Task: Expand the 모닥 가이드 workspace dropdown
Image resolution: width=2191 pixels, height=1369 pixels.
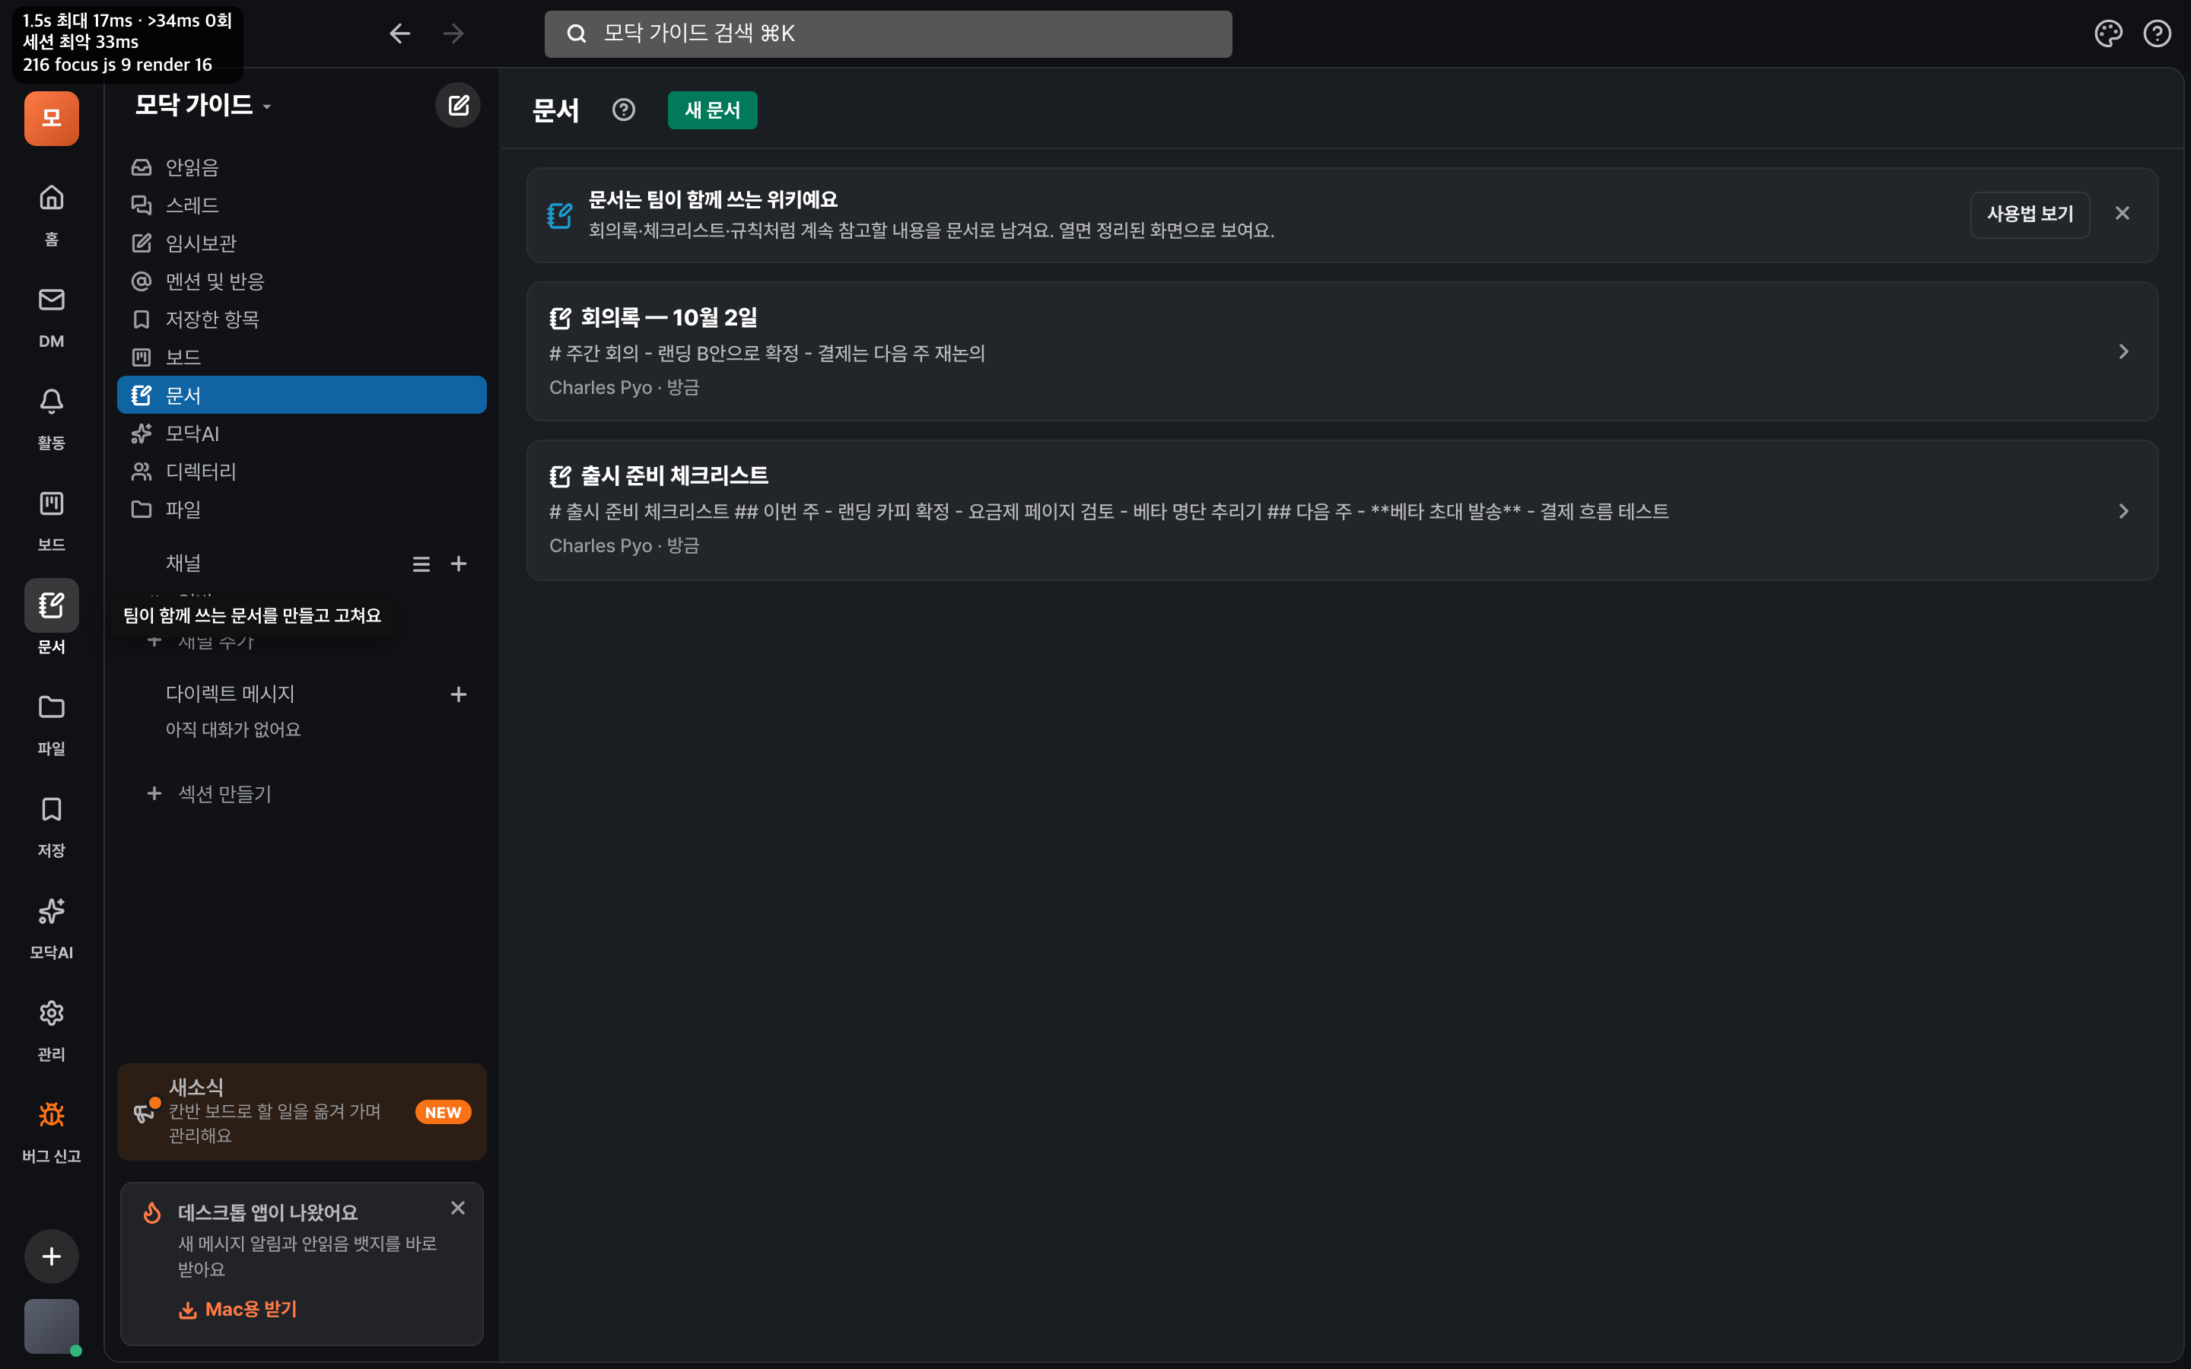Action: click(x=204, y=105)
